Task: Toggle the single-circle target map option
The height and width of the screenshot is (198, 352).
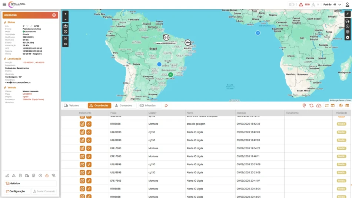Action: pyautogui.click(x=347, y=26)
